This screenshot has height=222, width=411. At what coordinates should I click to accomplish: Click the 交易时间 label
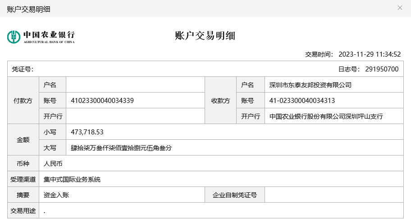tap(319, 54)
